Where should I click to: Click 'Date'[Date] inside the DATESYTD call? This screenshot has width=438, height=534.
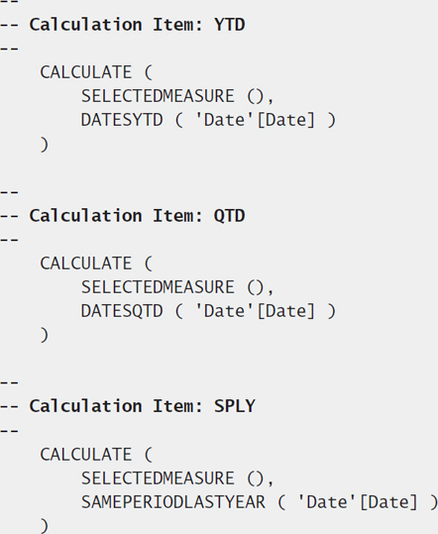(x=255, y=120)
